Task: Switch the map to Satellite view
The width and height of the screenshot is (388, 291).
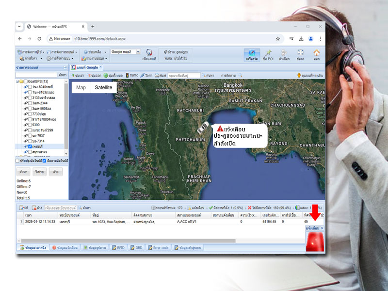Action: (103, 88)
